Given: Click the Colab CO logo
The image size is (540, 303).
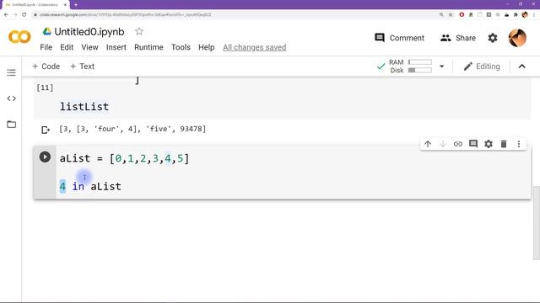Looking at the screenshot, I should click(19, 37).
